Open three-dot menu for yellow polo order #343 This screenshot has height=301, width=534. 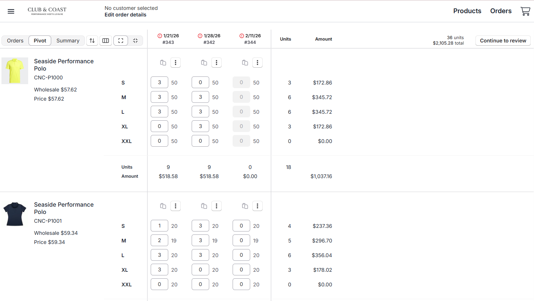click(x=176, y=63)
